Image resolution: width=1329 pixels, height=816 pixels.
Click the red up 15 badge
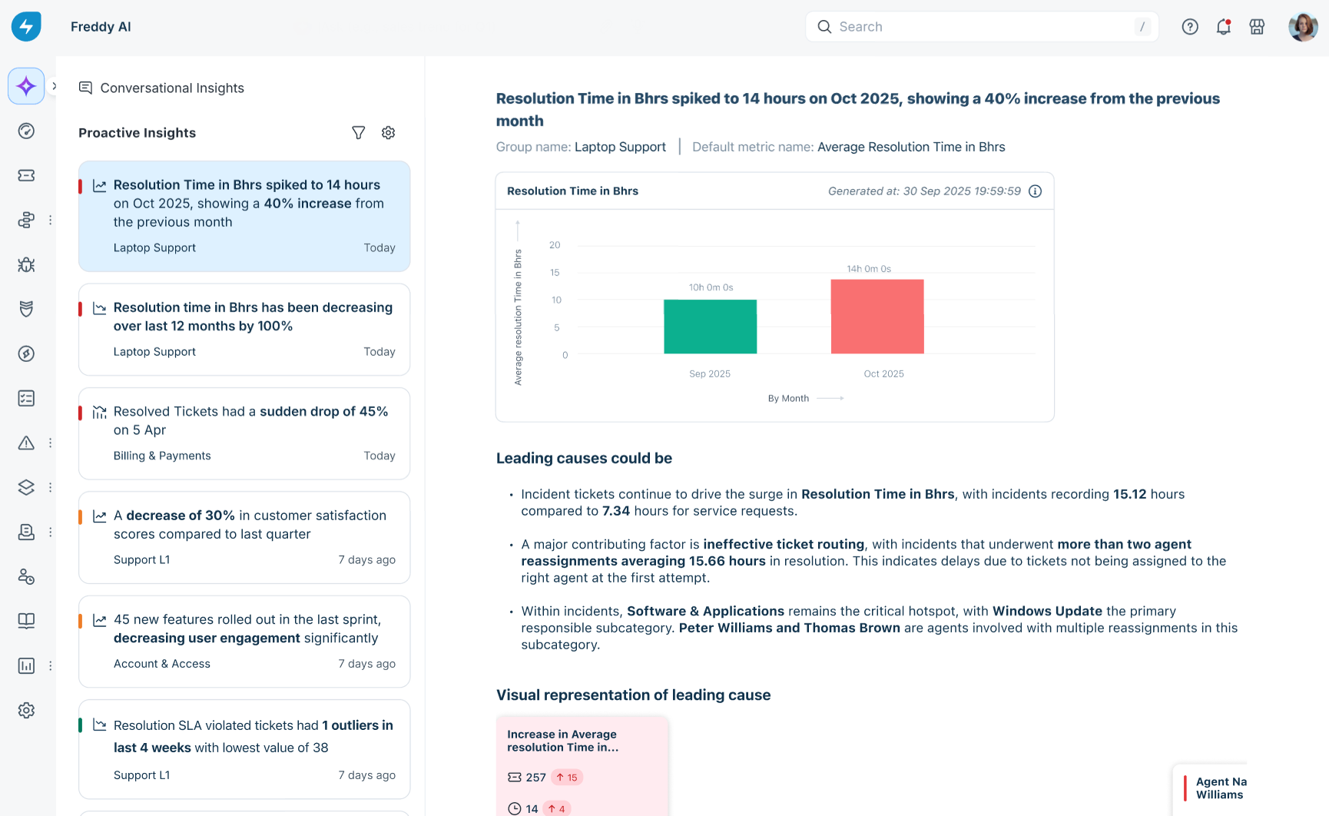click(567, 778)
